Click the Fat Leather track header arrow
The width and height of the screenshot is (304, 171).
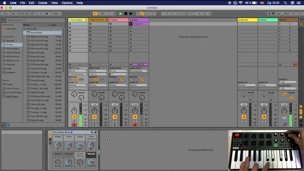(86, 20)
